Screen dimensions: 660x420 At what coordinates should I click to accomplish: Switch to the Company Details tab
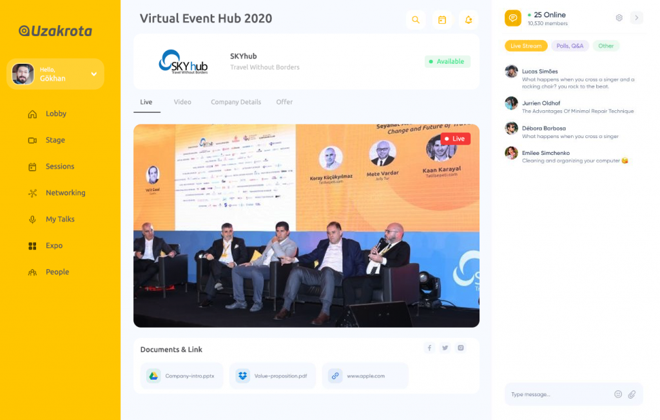(236, 102)
